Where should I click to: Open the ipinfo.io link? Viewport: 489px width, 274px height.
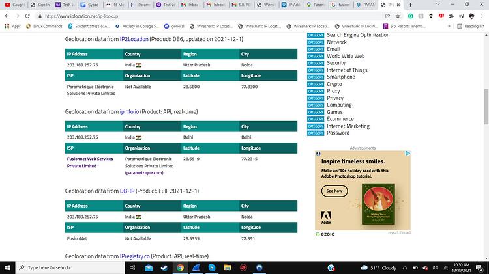pos(130,111)
